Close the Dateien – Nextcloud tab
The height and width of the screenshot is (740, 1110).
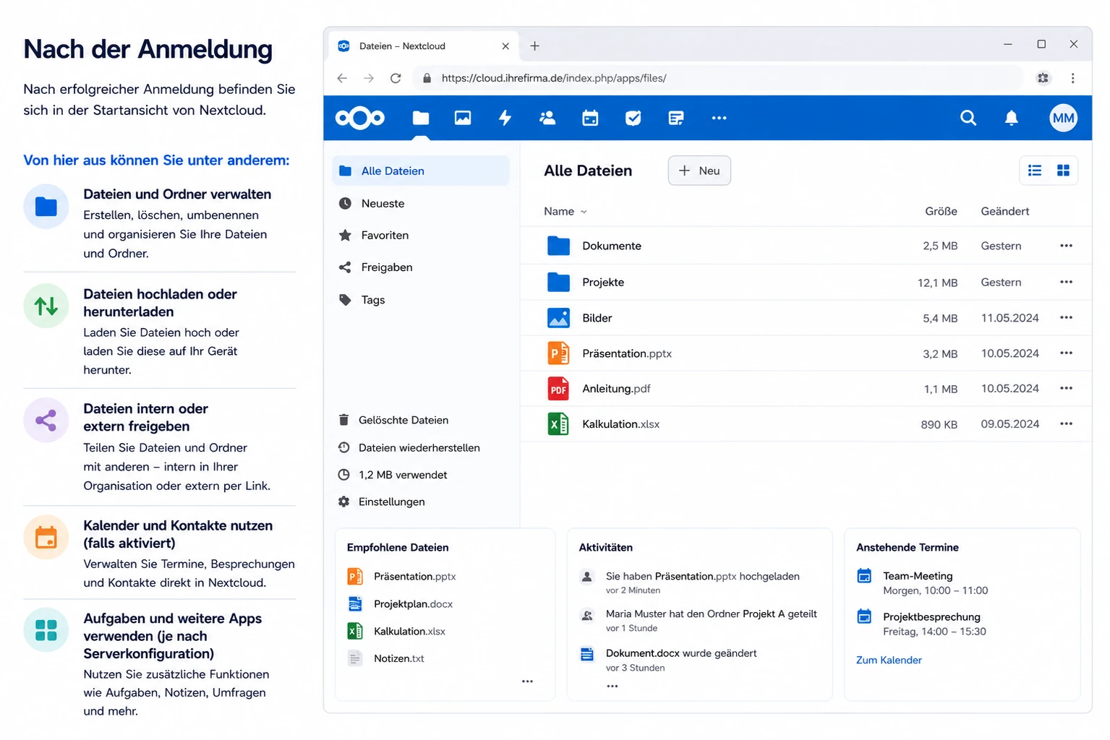(505, 46)
